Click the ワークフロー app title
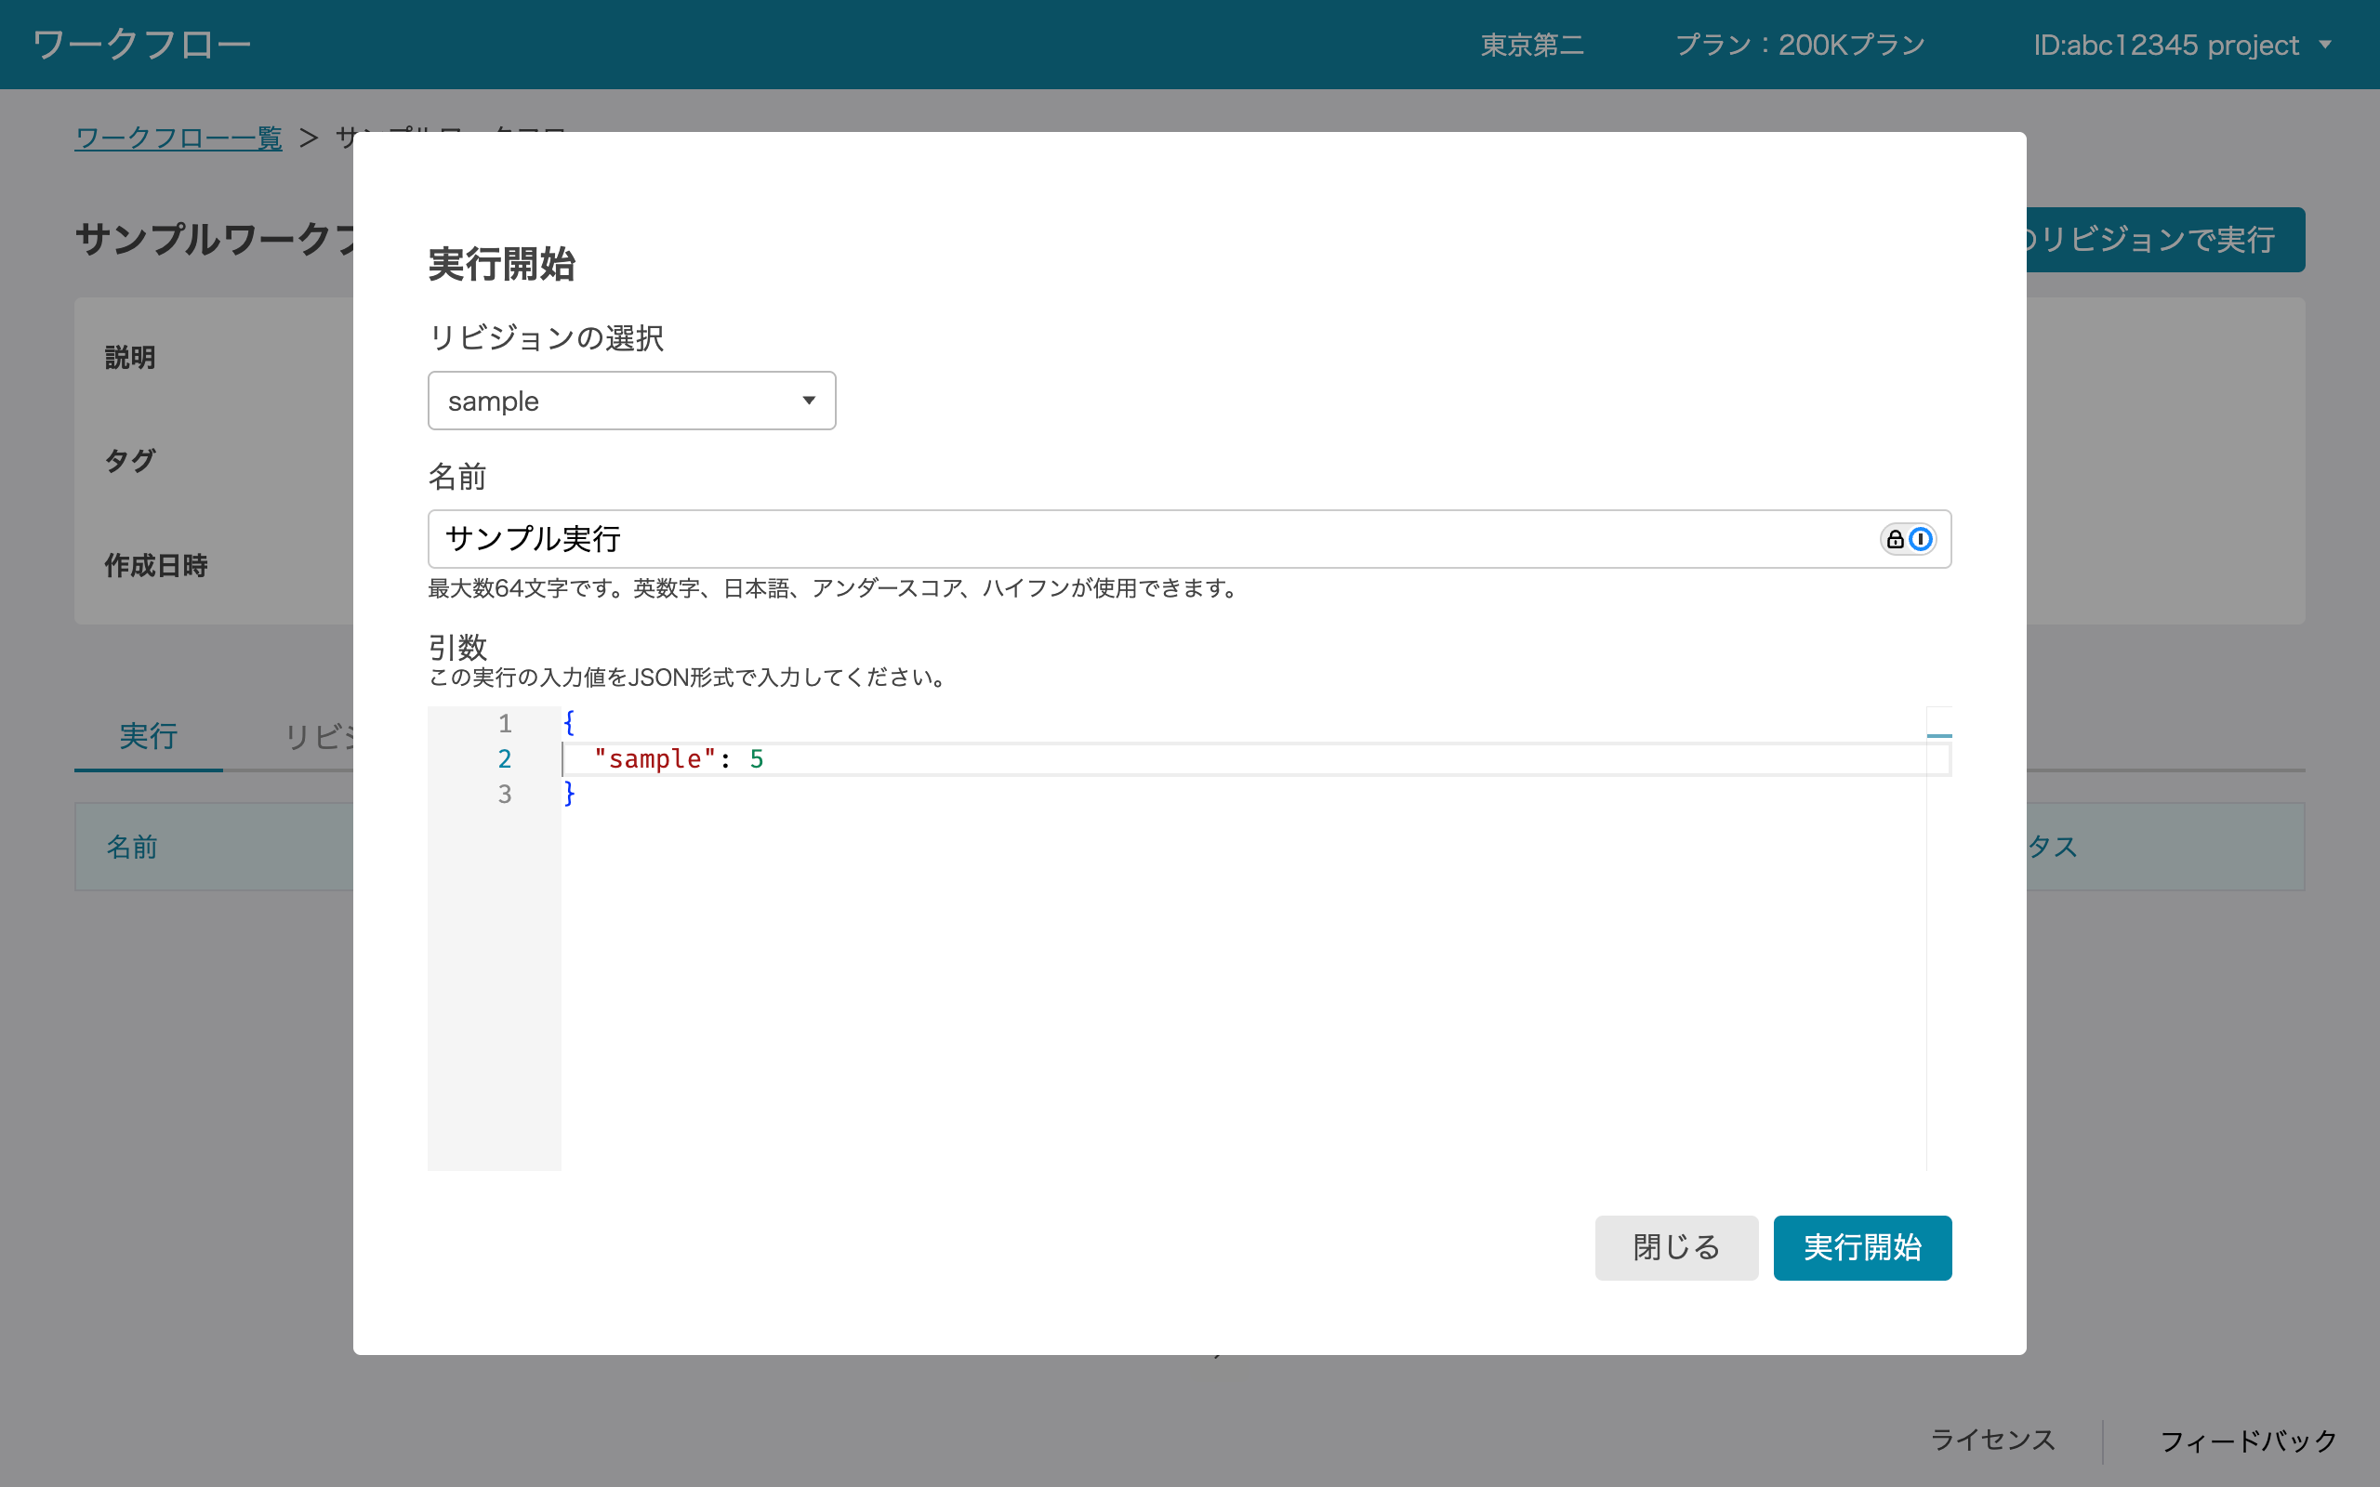The height and width of the screenshot is (1487, 2380). pyautogui.click(x=140, y=45)
